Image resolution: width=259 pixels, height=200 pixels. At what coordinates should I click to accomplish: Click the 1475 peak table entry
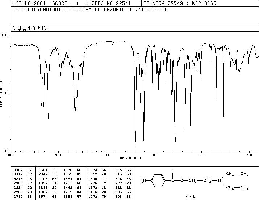[72, 174]
